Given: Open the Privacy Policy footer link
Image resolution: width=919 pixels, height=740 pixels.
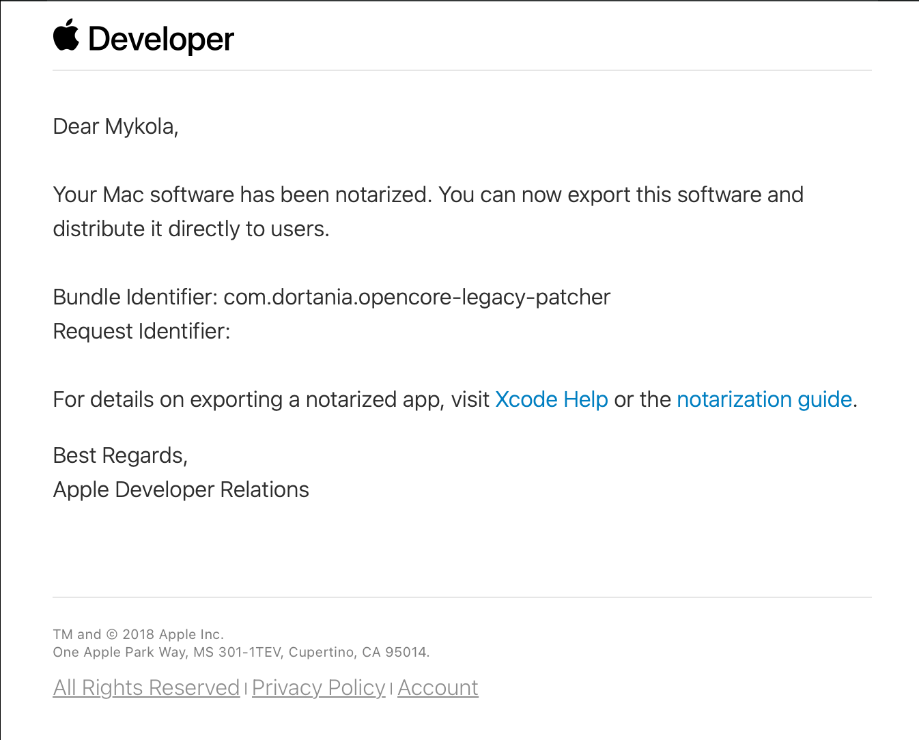Looking at the screenshot, I should (x=318, y=687).
